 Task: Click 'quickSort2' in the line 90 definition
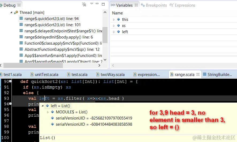(44, 82)
